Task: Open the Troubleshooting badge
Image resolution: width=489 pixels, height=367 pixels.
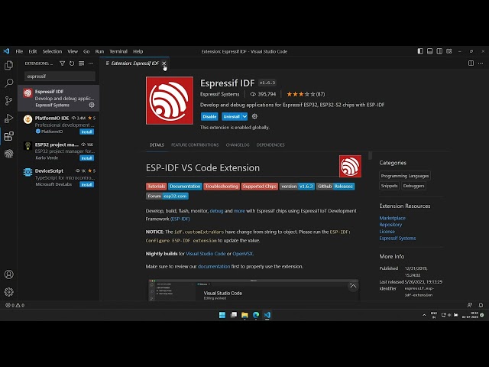Action: (222, 187)
